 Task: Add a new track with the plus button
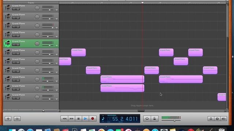click(x=8, y=119)
